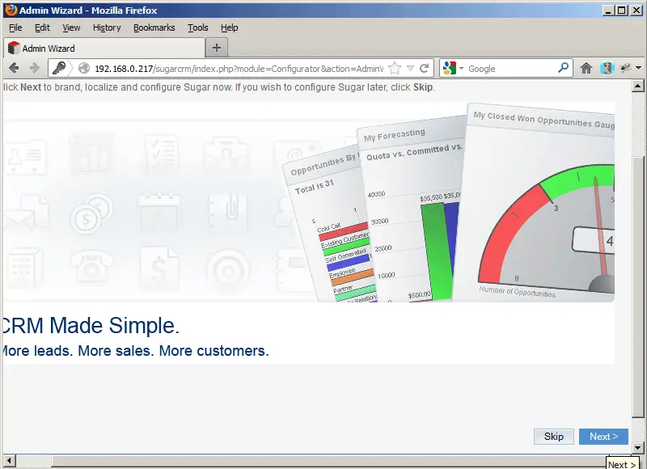Click the 'Total is 31' chart label
This screenshot has height=469, width=647.
pos(314,187)
